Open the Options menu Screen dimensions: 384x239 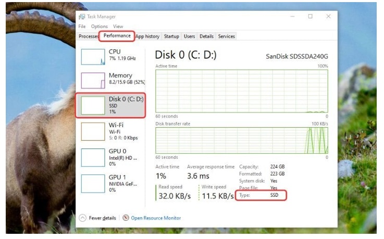click(99, 26)
